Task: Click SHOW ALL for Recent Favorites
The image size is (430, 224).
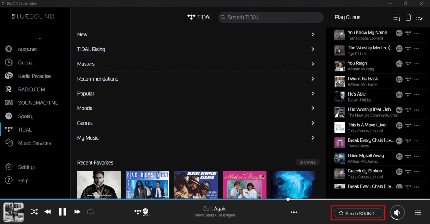Action: pyautogui.click(x=307, y=162)
